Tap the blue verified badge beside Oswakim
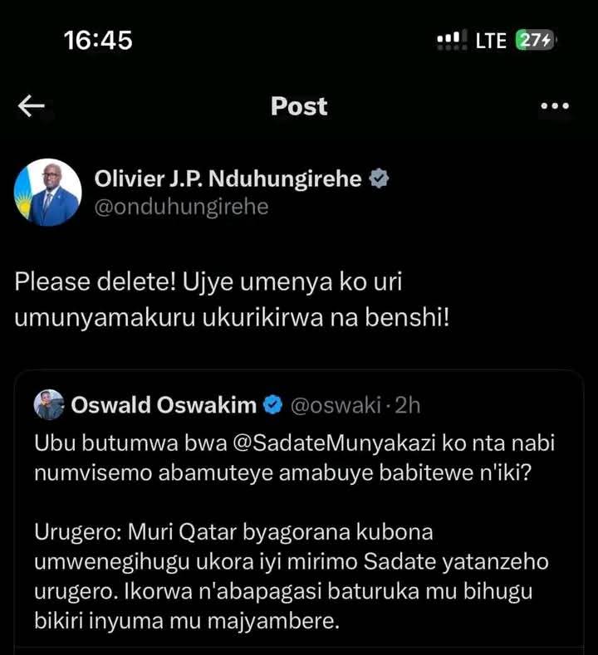This screenshot has height=655, width=598. pos(272,405)
